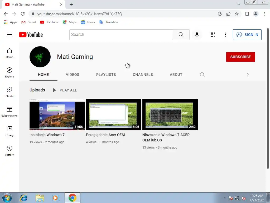Open Library in sidebar
This screenshot has height=203, width=270.
pyautogui.click(x=9, y=131)
